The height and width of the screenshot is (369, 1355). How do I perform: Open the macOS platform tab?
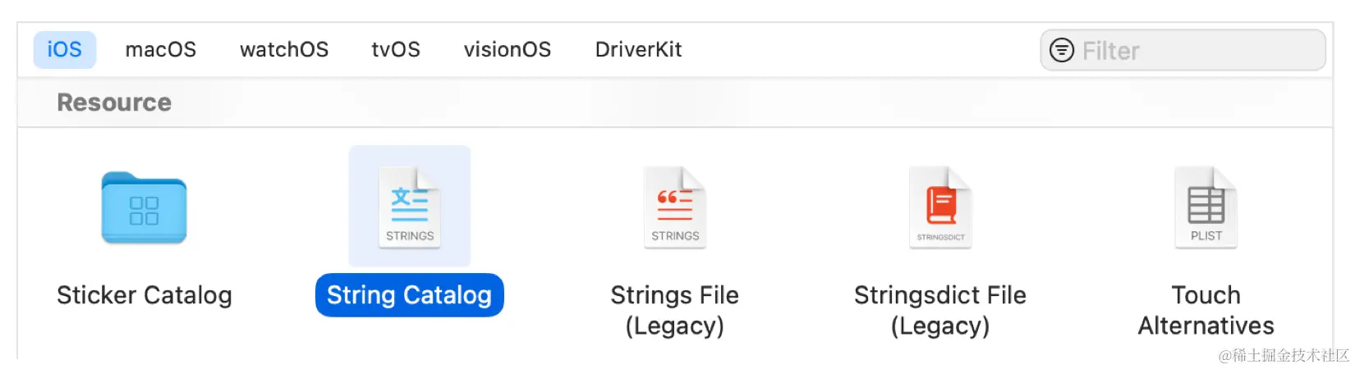point(160,50)
